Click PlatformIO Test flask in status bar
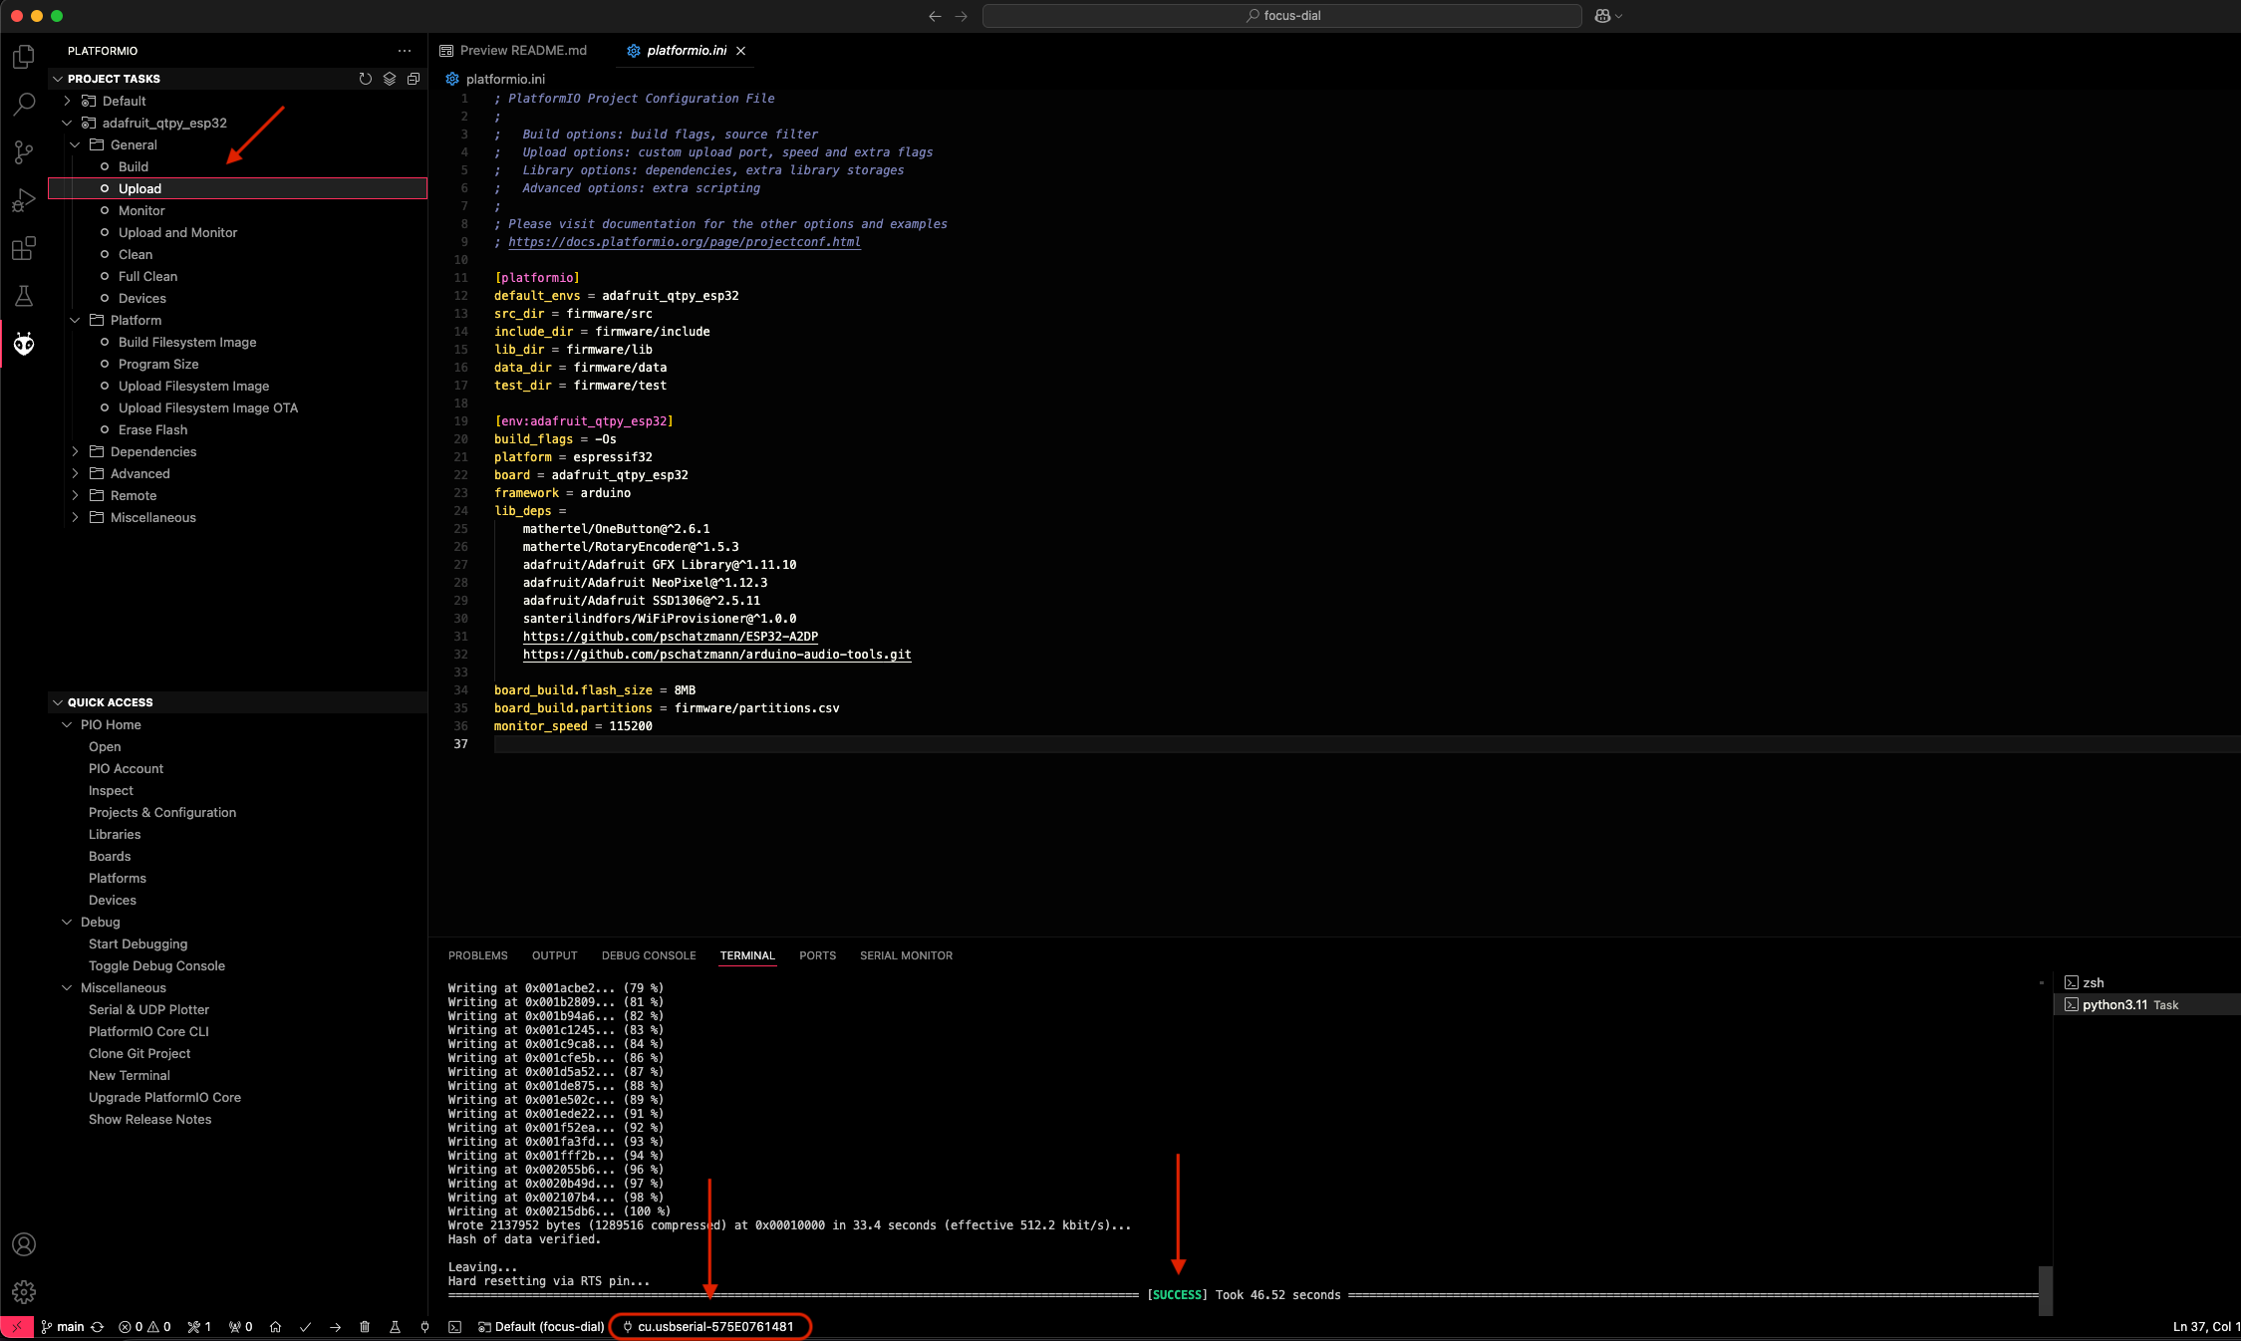Viewport: 2241px width, 1341px height. pos(395,1327)
